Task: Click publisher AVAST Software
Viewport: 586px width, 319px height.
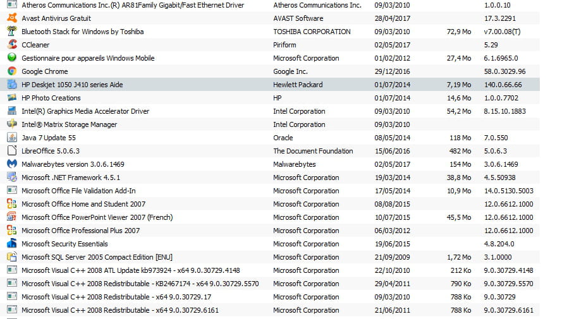Action: [x=298, y=18]
